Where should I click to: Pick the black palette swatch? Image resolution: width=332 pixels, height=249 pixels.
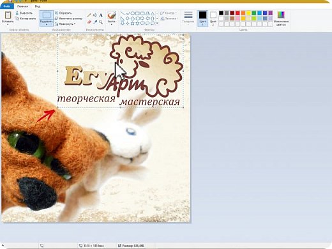[222, 13]
